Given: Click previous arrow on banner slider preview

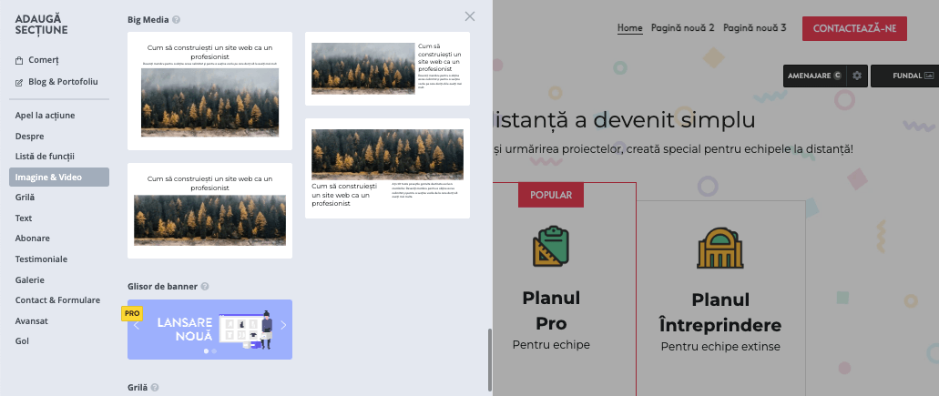Looking at the screenshot, I should point(137,325).
